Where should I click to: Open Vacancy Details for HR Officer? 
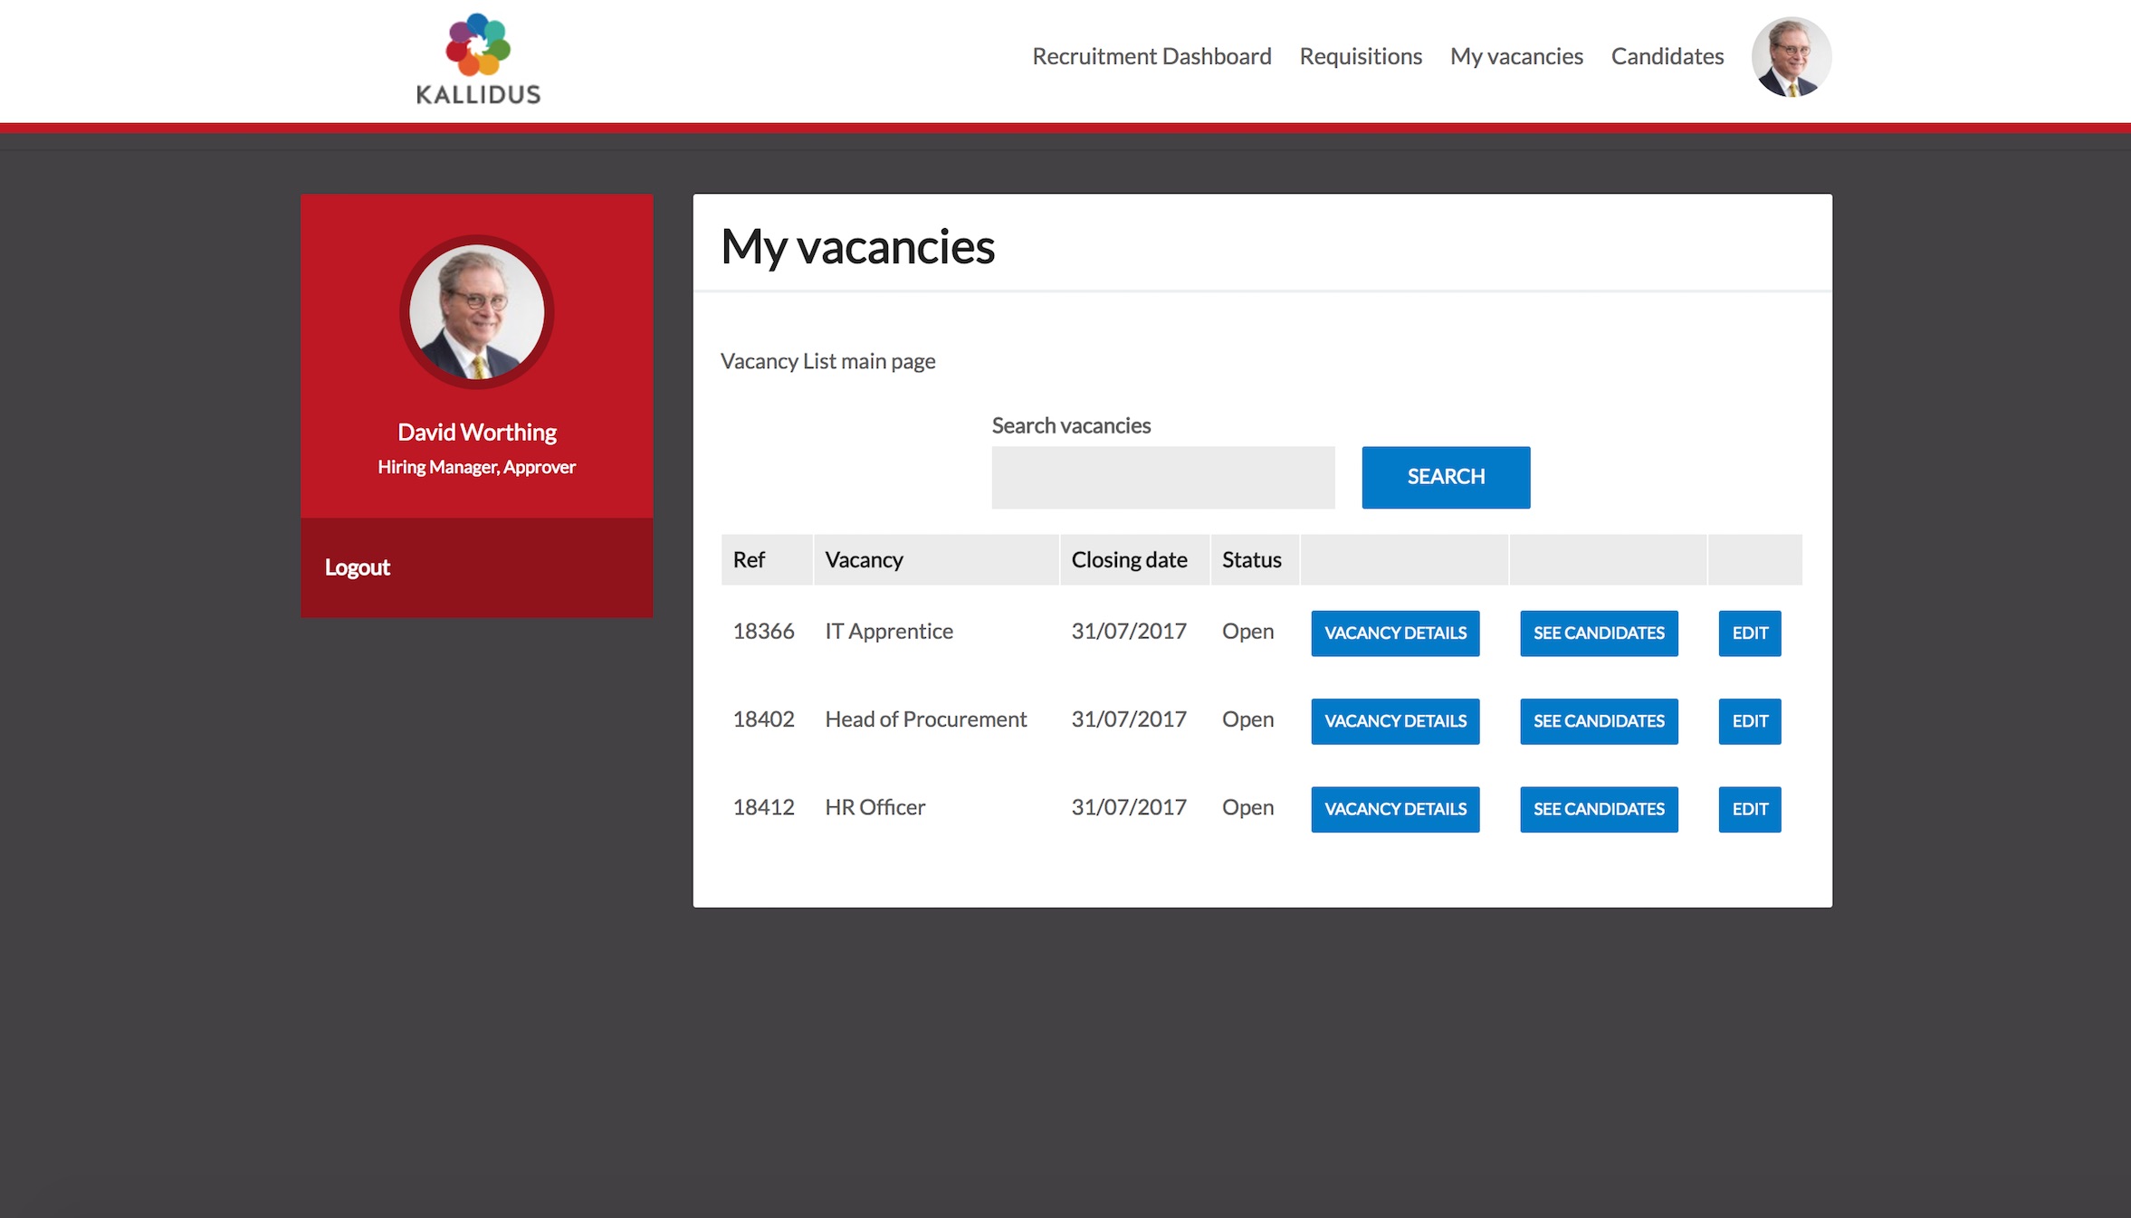1395,809
